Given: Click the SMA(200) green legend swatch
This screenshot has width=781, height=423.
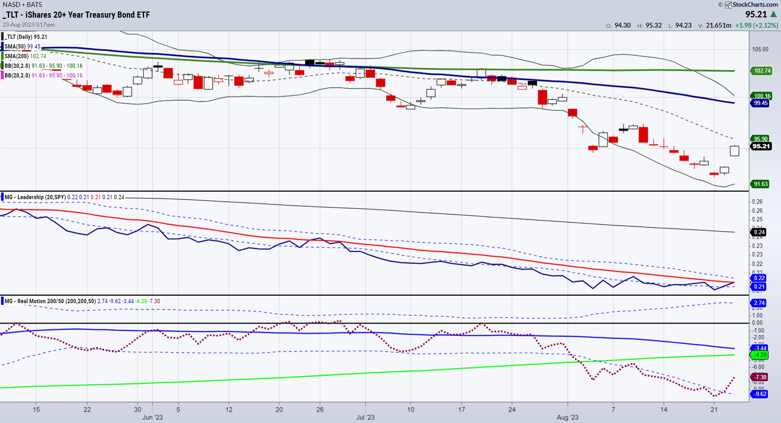Looking at the screenshot, I should point(2,56).
